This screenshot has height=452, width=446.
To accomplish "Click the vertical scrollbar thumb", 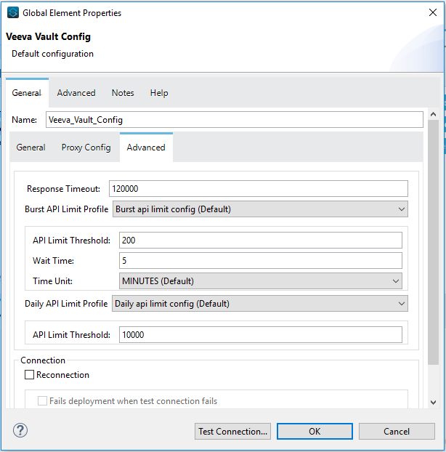I will (433, 243).
